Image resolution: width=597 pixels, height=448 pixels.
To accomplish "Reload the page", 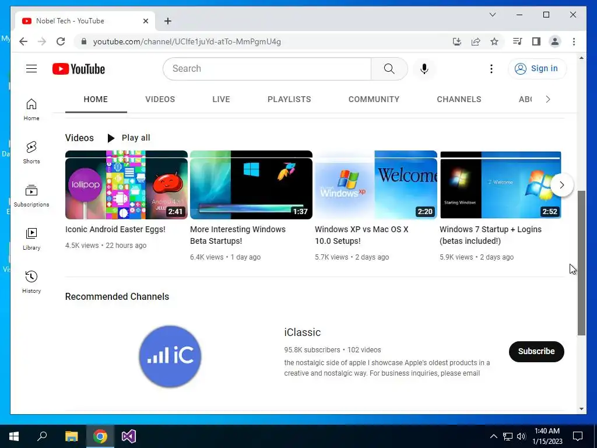I will (61, 41).
